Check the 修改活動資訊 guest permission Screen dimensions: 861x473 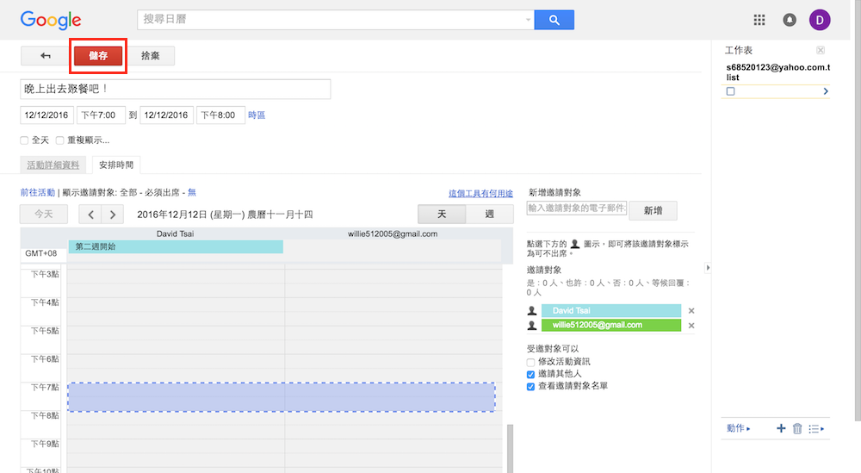[x=531, y=362]
